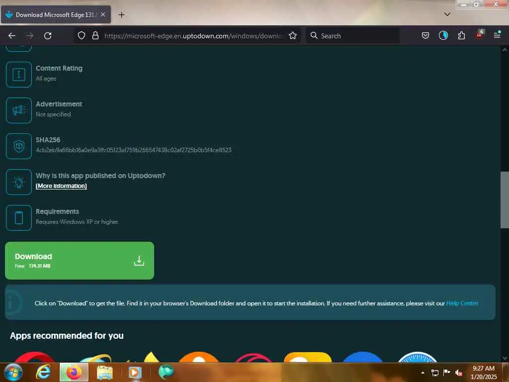Open the media player taskbar icon
Image resolution: width=509 pixels, height=382 pixels.
pyautogui.click(x=135, y=373)
